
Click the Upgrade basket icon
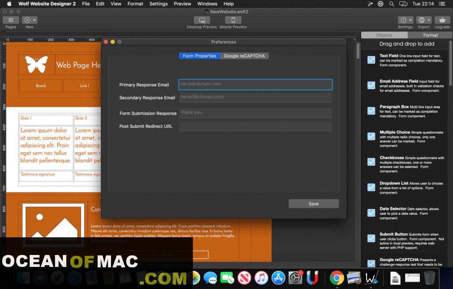(442, 20)
